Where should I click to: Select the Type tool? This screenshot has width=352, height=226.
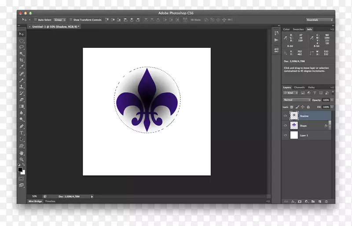21,133
